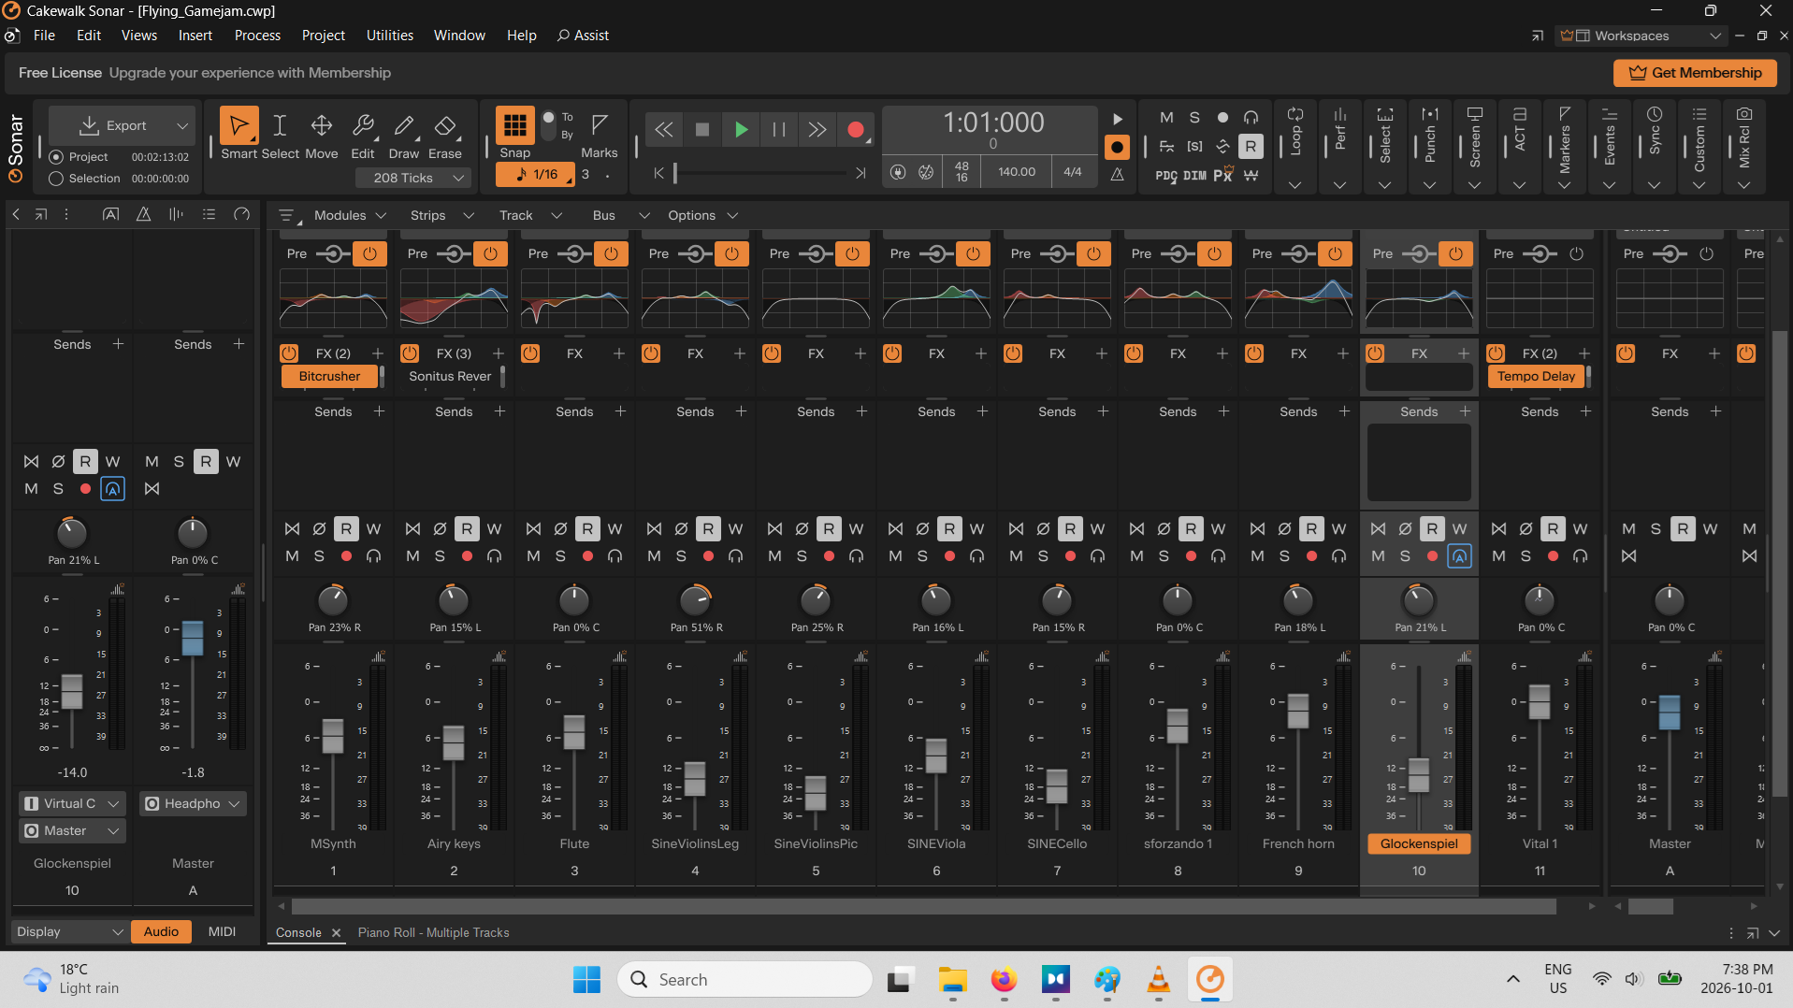Select the Selection export radio button
Viewport: 1793px width, 1008px height.
tap(56, 179)
